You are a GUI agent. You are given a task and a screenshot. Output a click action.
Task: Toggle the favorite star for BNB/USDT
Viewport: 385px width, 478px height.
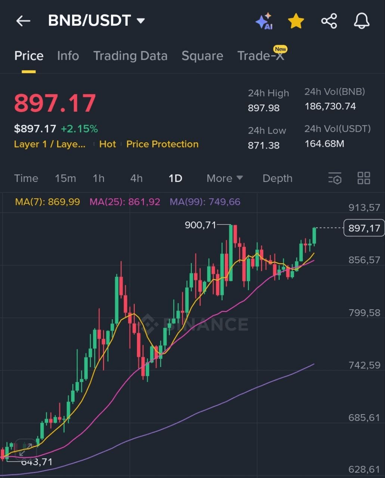pyautogui.click(x=296, y=21)
